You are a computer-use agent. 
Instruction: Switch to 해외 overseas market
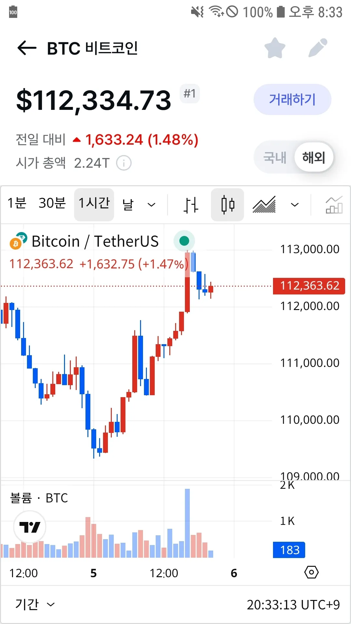coord(314,158)
